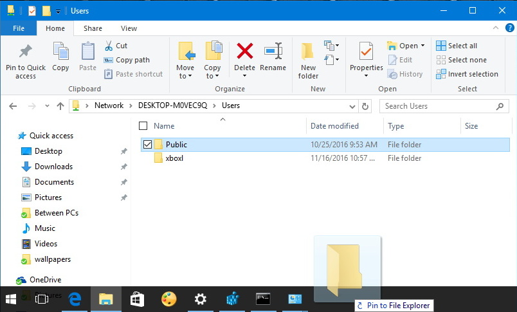Open the Help question mark icon
This screenshot has width=517, height=312.
tap(510, 28)
